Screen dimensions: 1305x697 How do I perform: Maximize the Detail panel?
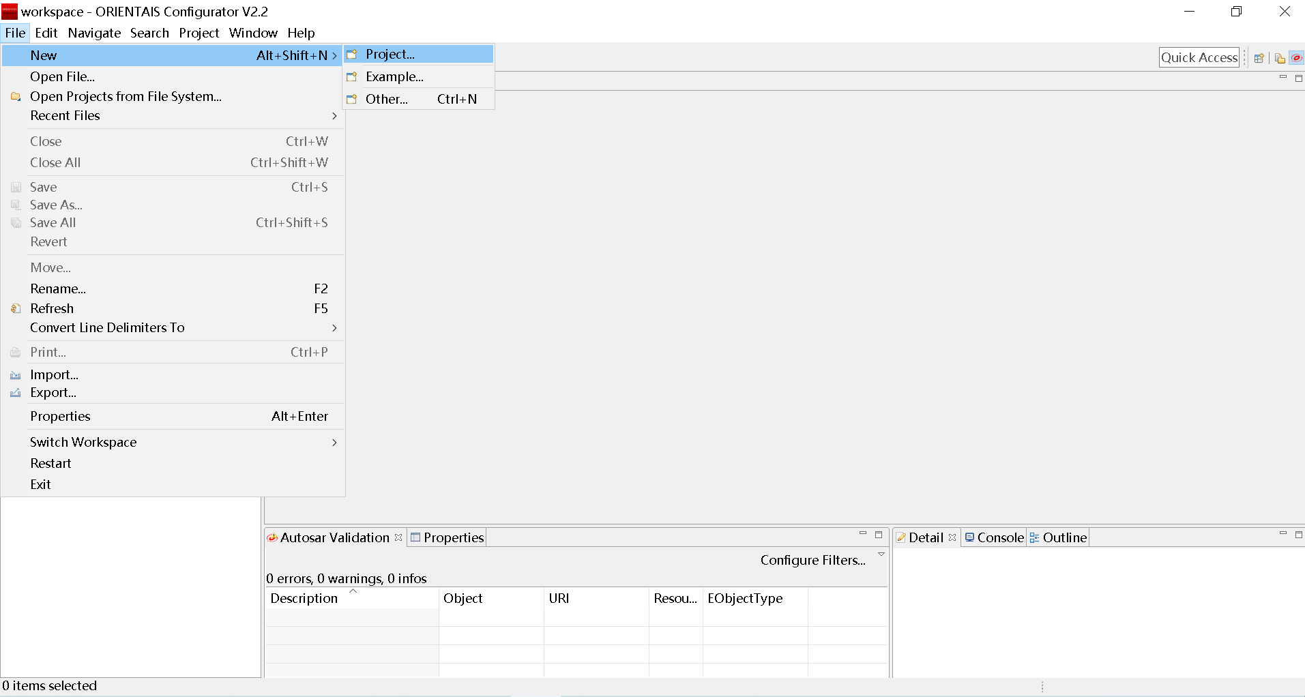coord(1298,535)
